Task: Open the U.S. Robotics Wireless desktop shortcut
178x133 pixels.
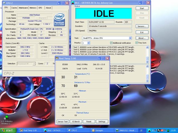Action: click(7, 120)
